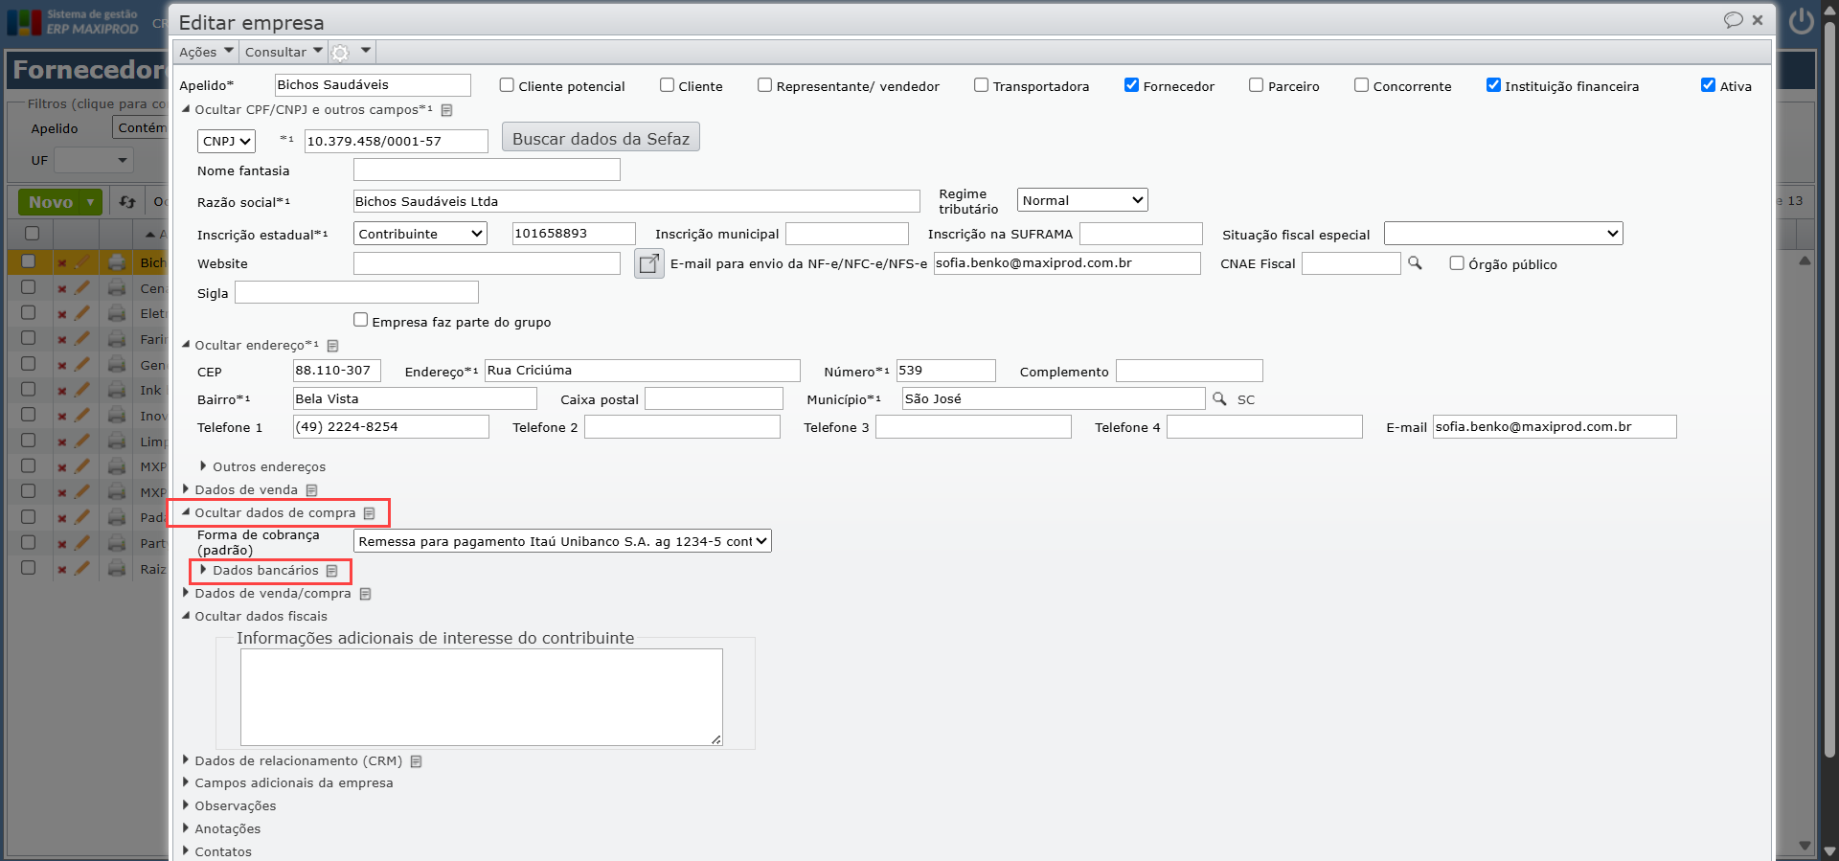Expand Campos adicionais da empresa
This screenshot has width=1839, height=861.
tap(287, 782)
